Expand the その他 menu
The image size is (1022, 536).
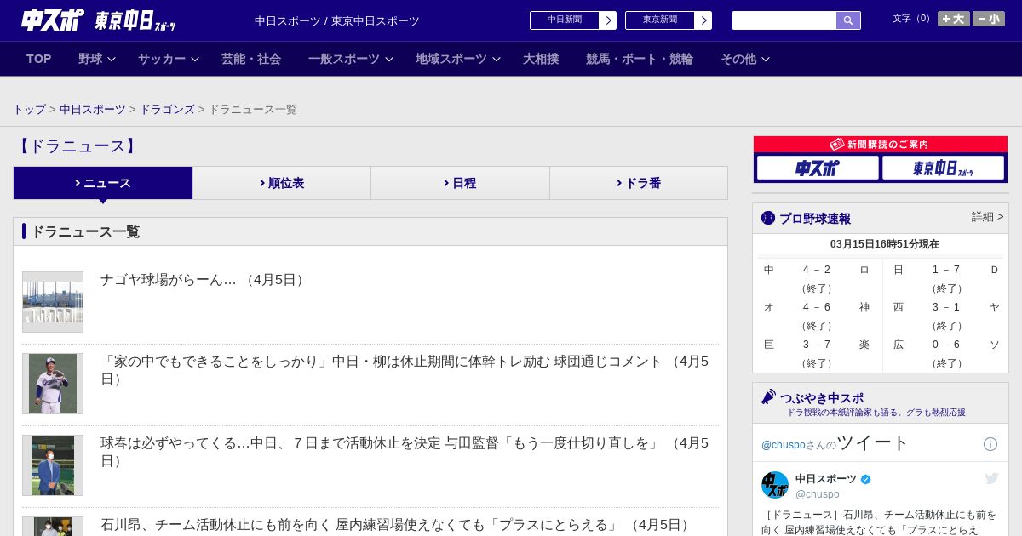(745, 59)
